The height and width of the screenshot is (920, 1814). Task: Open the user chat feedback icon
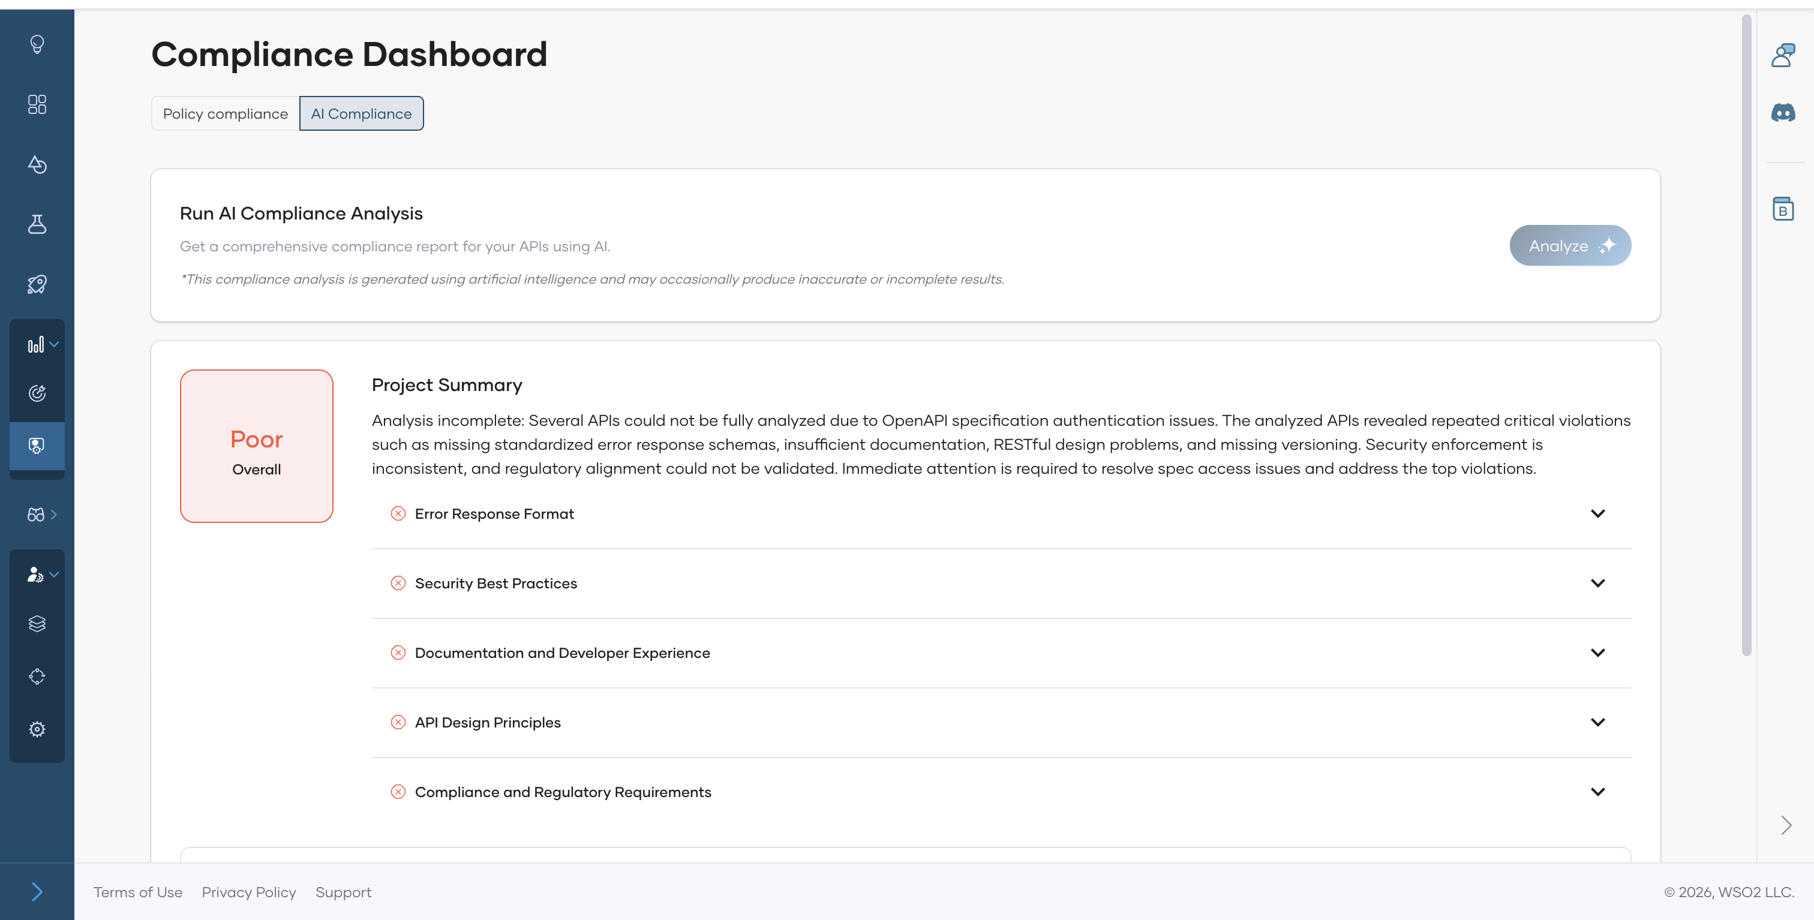(x=1783, y=55)
